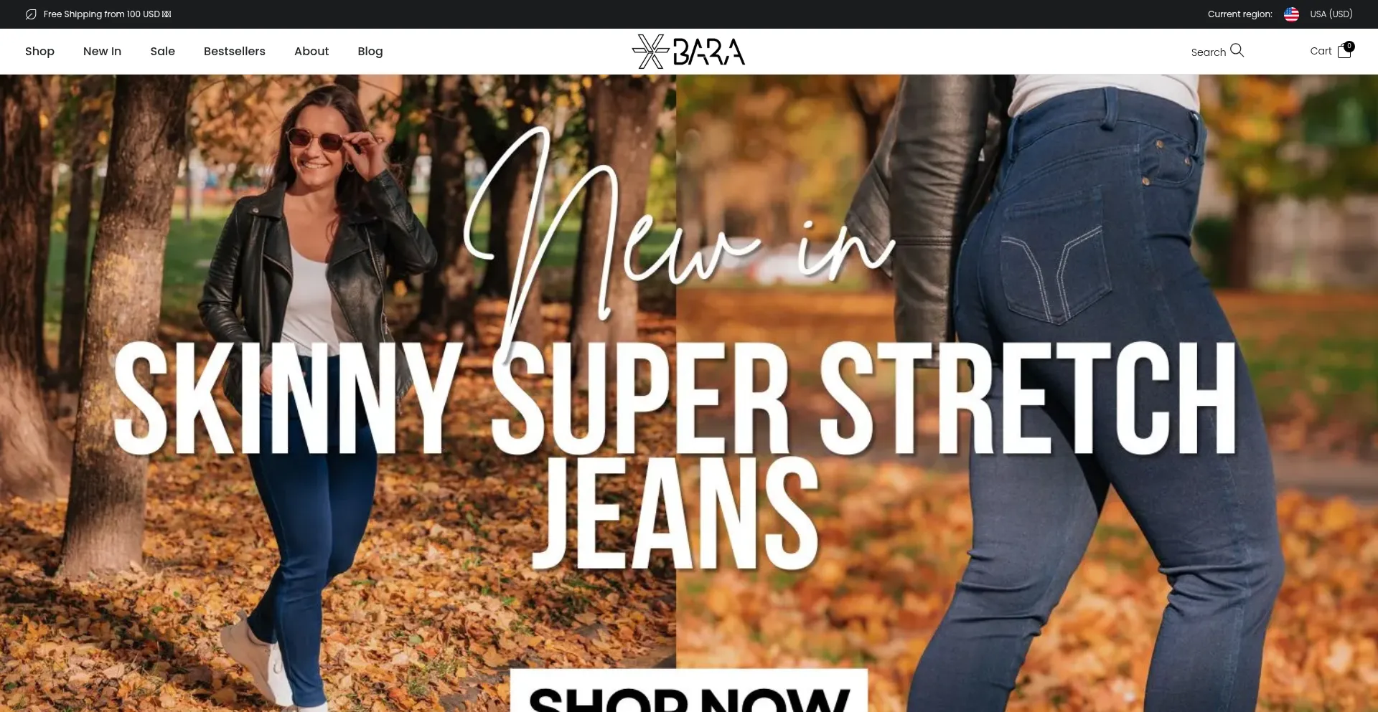Viewport: 1378px width, 712px height.
Task: Open the Shop menu
Action: pyautogui.click(x=39, y=52)
